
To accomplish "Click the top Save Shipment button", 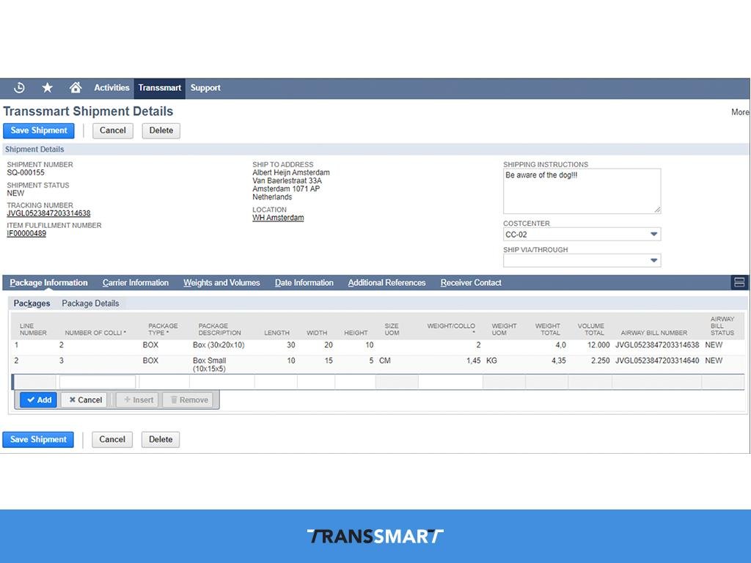I will (39, 130).
